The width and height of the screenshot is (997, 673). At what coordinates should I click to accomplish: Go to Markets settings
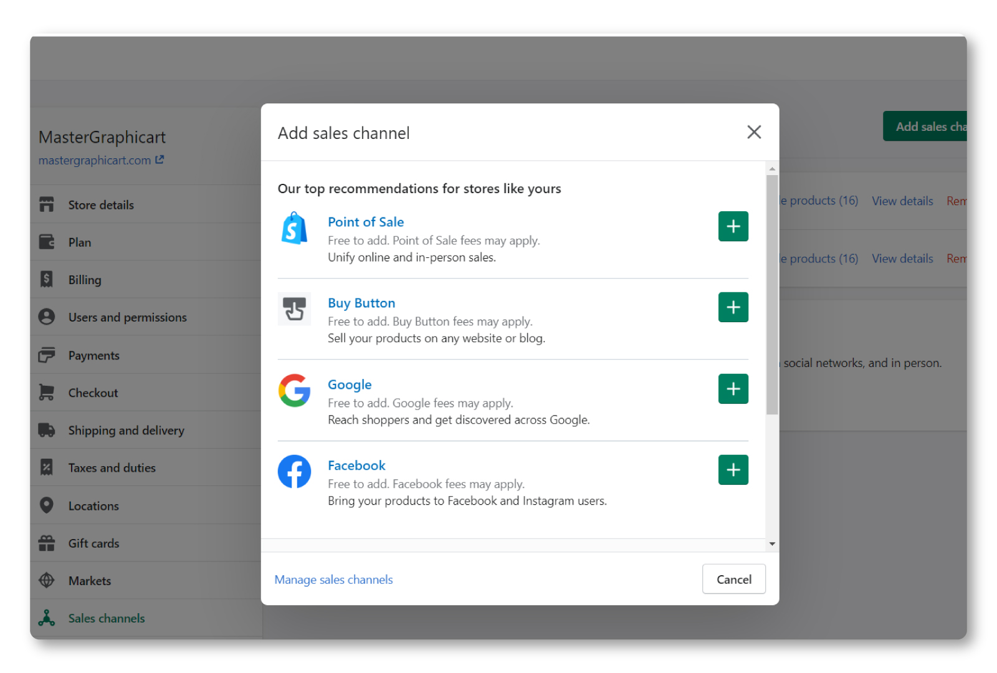click(x=146, y=580)
